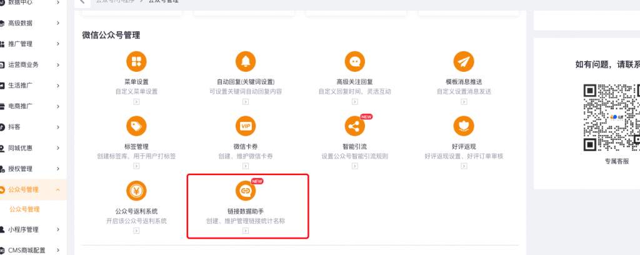This screenshot has height=255, width=640.
Task: Click the 自动回复 bell icon
Action: [x=246, y=62]
